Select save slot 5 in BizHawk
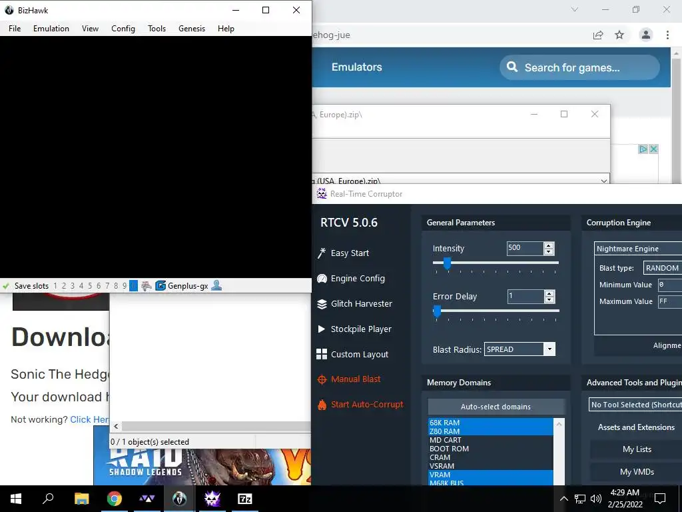The image size is (682, 512). [90, 286]
